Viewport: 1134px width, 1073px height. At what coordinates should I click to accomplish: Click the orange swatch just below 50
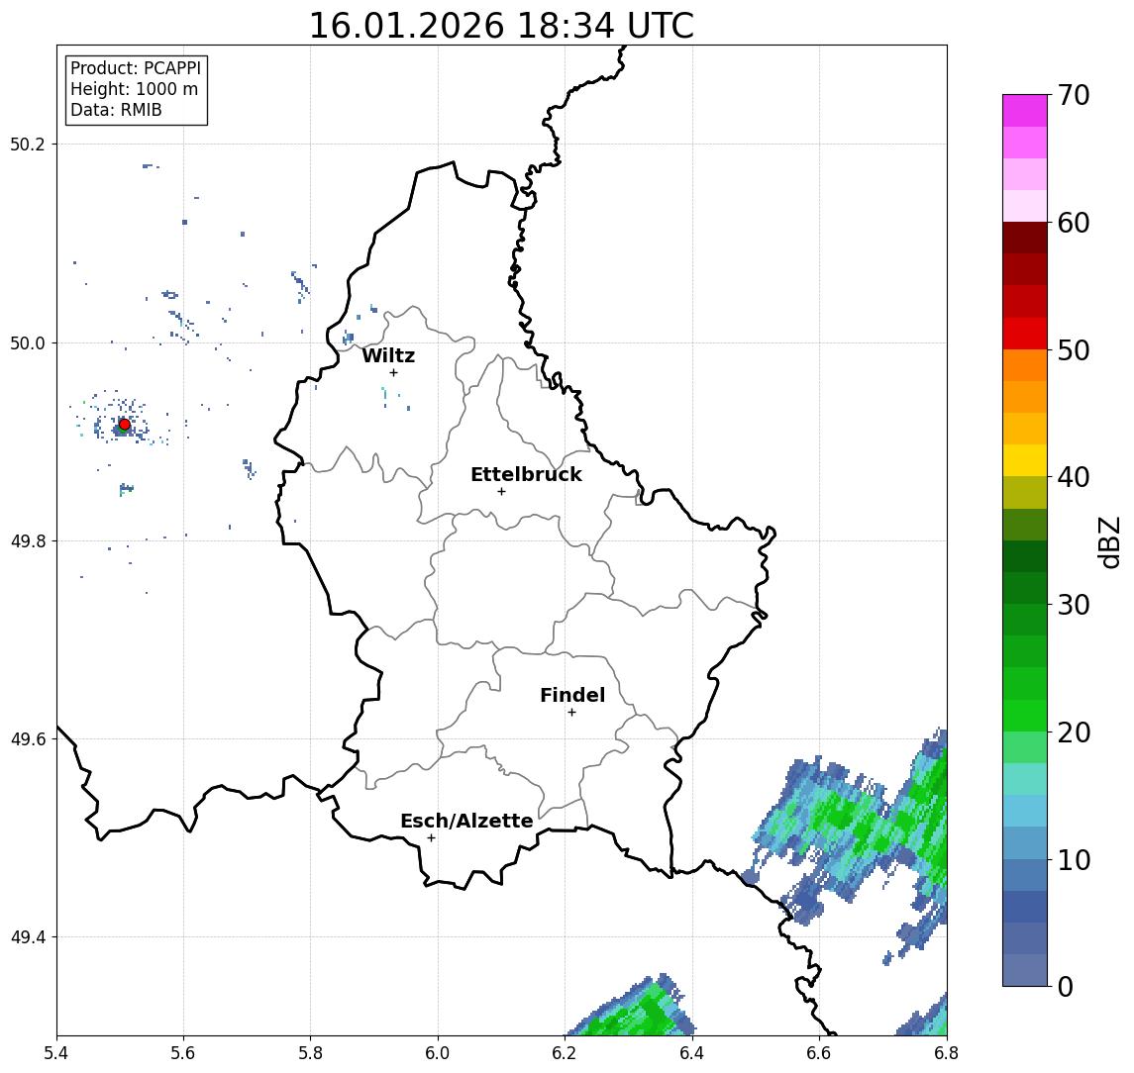coord(1025,365)
